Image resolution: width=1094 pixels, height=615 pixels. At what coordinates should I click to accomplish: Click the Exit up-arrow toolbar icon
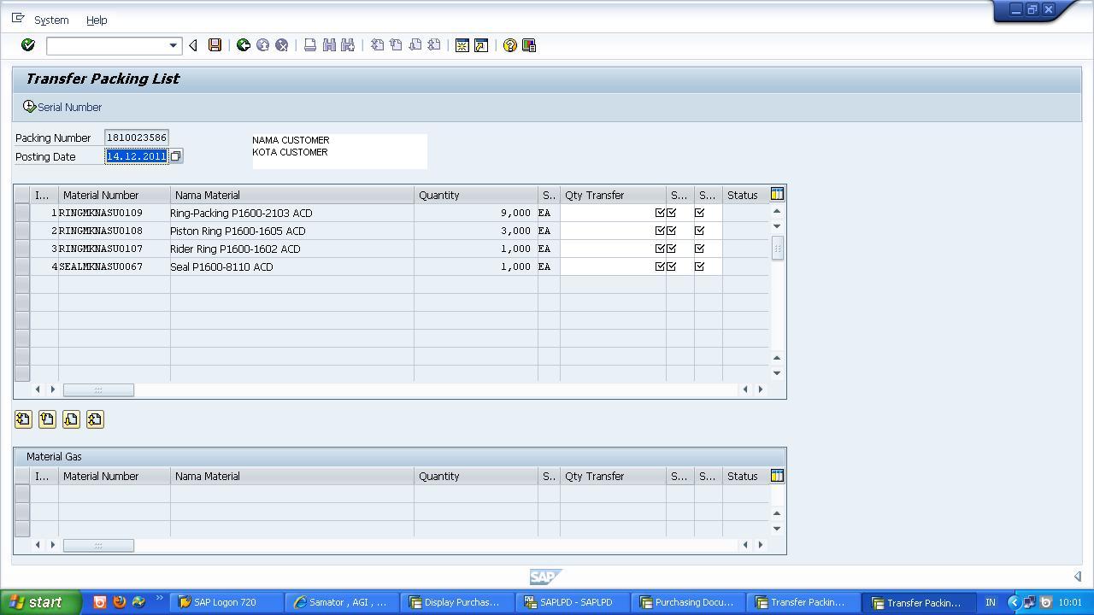pos(262,45)
